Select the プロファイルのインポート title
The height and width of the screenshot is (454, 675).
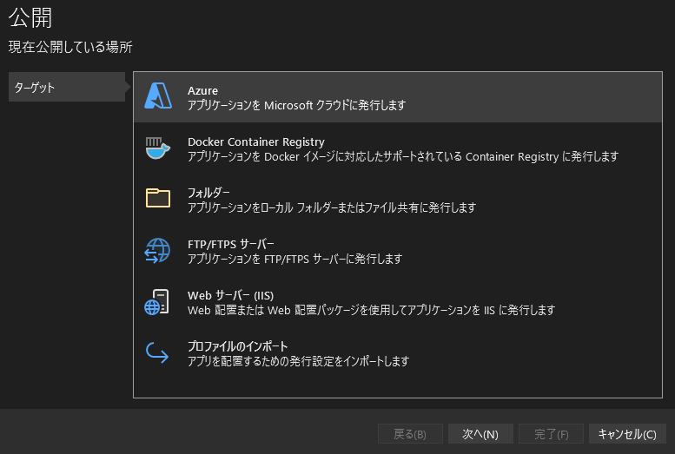tap(237, 346)
